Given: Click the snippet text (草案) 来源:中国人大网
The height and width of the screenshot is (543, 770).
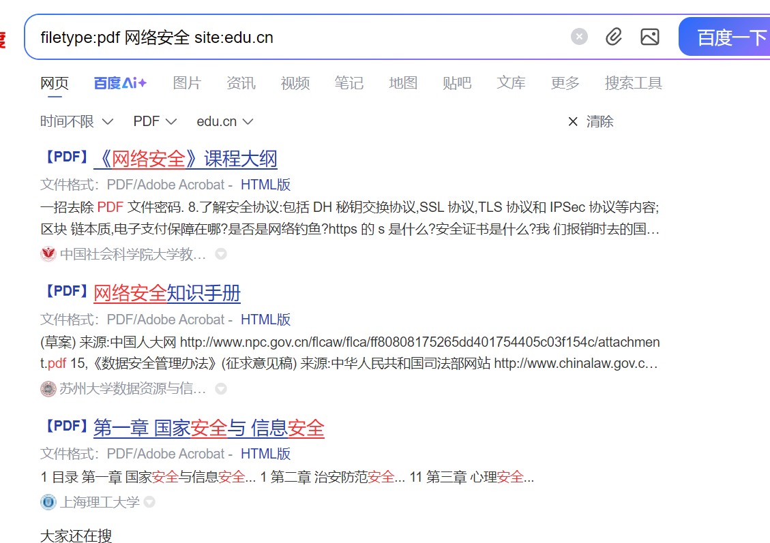Looking at the screenshot, I should pyautogui.click(x=350, y=353).
